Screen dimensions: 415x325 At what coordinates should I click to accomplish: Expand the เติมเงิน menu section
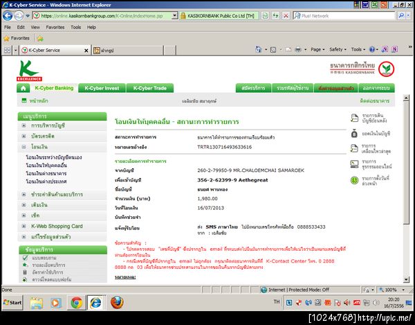24,205
